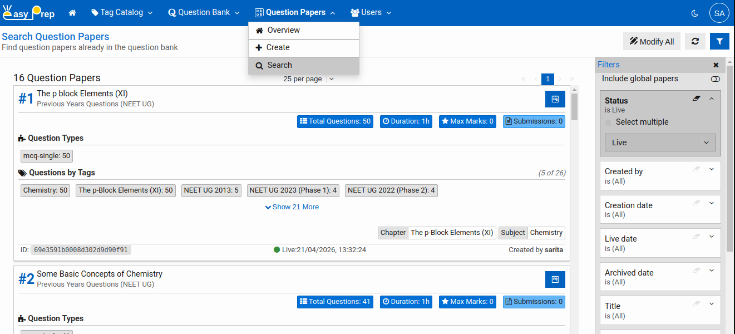735x334 pixels.
Task: Toggle Include global papers switch
Action: tap(715, 79)
